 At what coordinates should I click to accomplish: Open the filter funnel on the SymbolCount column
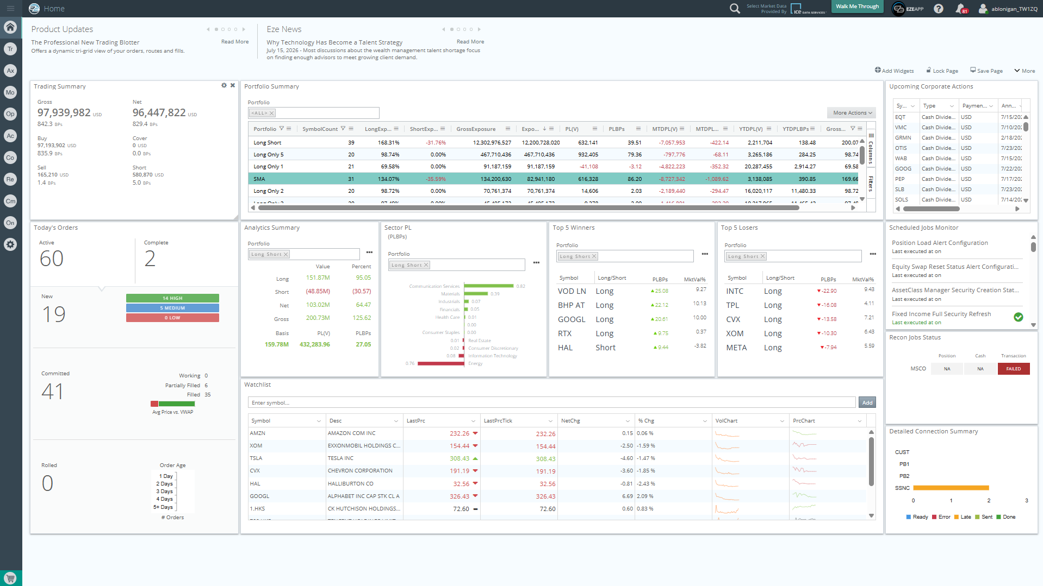[343, 129]
